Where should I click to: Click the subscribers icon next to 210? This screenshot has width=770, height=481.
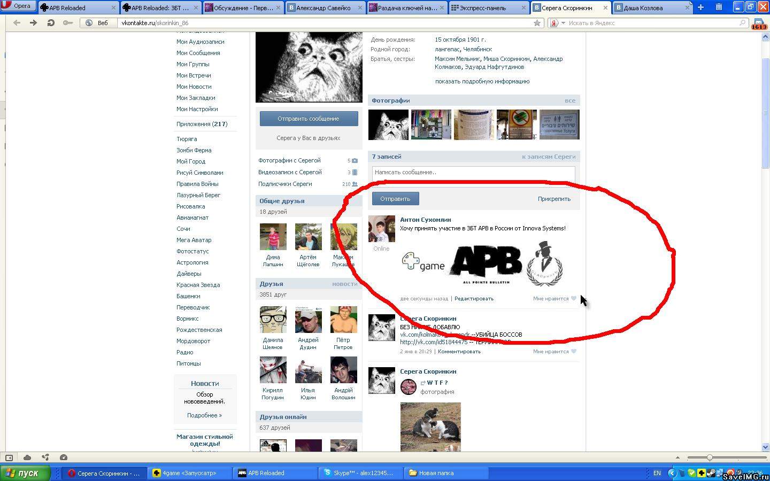(x=355, y=184)
